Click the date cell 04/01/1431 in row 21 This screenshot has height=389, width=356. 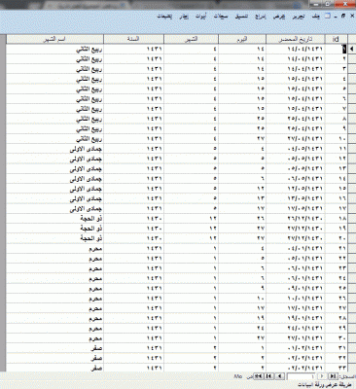296,248
